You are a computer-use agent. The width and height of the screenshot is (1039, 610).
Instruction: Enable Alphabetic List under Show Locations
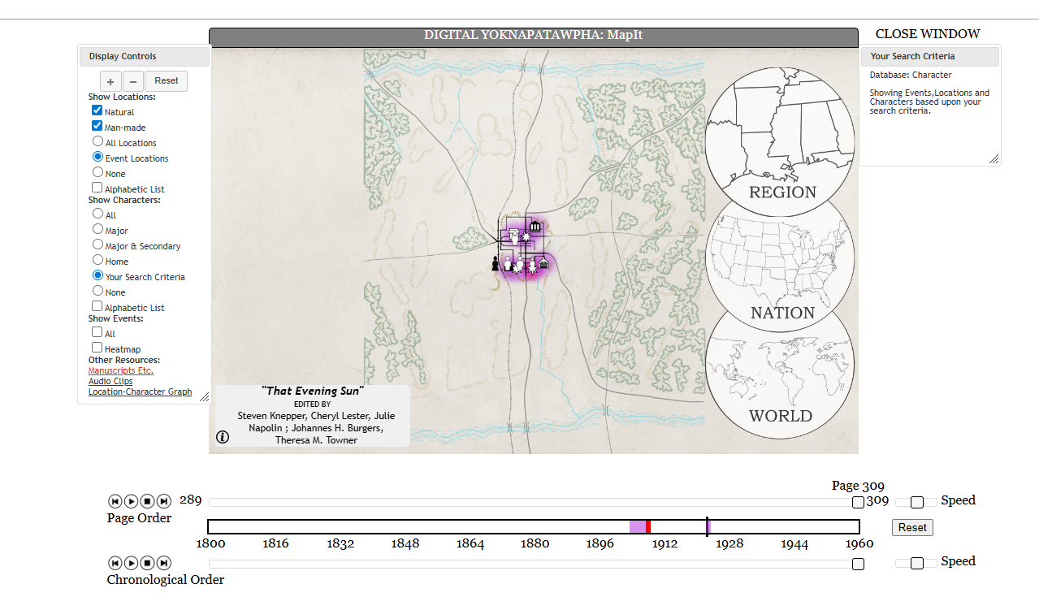(97, 188)
